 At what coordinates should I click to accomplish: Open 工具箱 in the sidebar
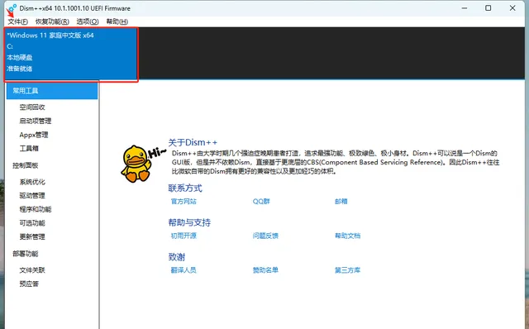click(x=29, y=149)
